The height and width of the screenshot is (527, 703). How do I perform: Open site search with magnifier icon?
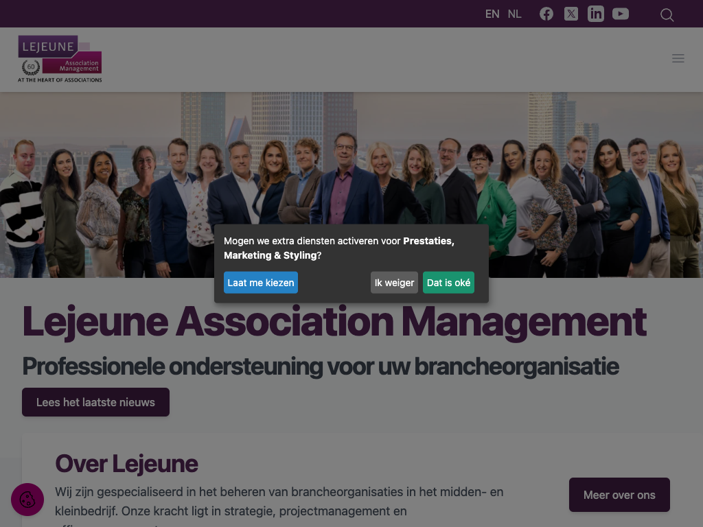click(x=667, y=15)
